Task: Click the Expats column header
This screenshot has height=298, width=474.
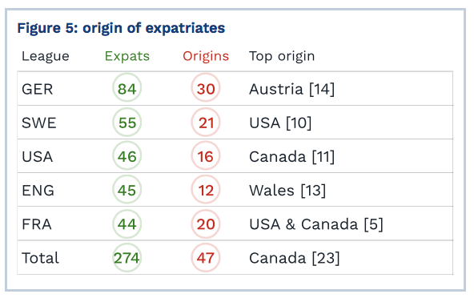Action: click(x=127, y=57)
